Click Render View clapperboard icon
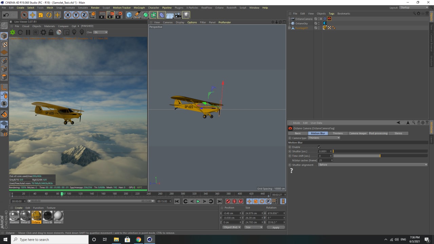The width and height of the screenshot is (434, 244). click(102, 15)
